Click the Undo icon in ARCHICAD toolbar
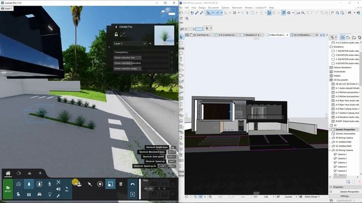This screenshot has width=362, height=203. point(181,13)
